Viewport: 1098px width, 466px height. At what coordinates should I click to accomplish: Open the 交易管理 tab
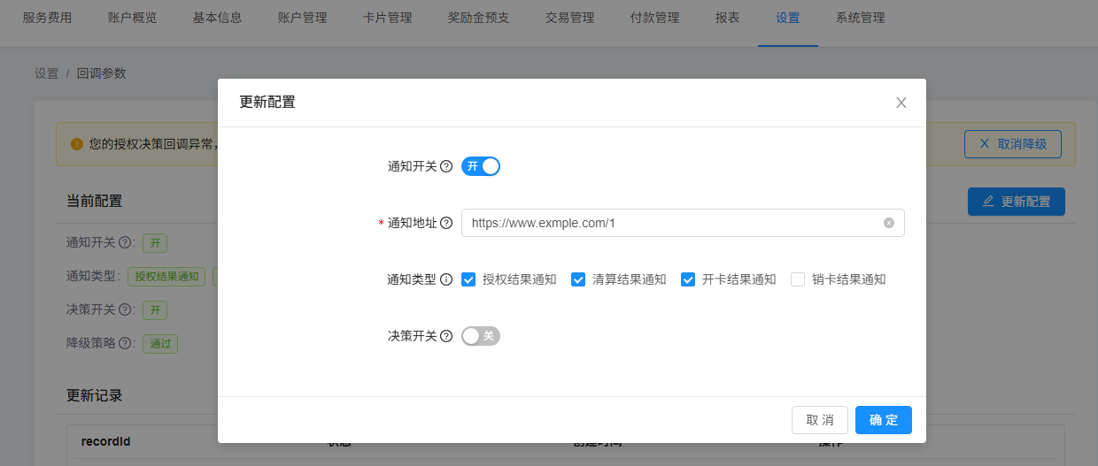tap(569, 18)
